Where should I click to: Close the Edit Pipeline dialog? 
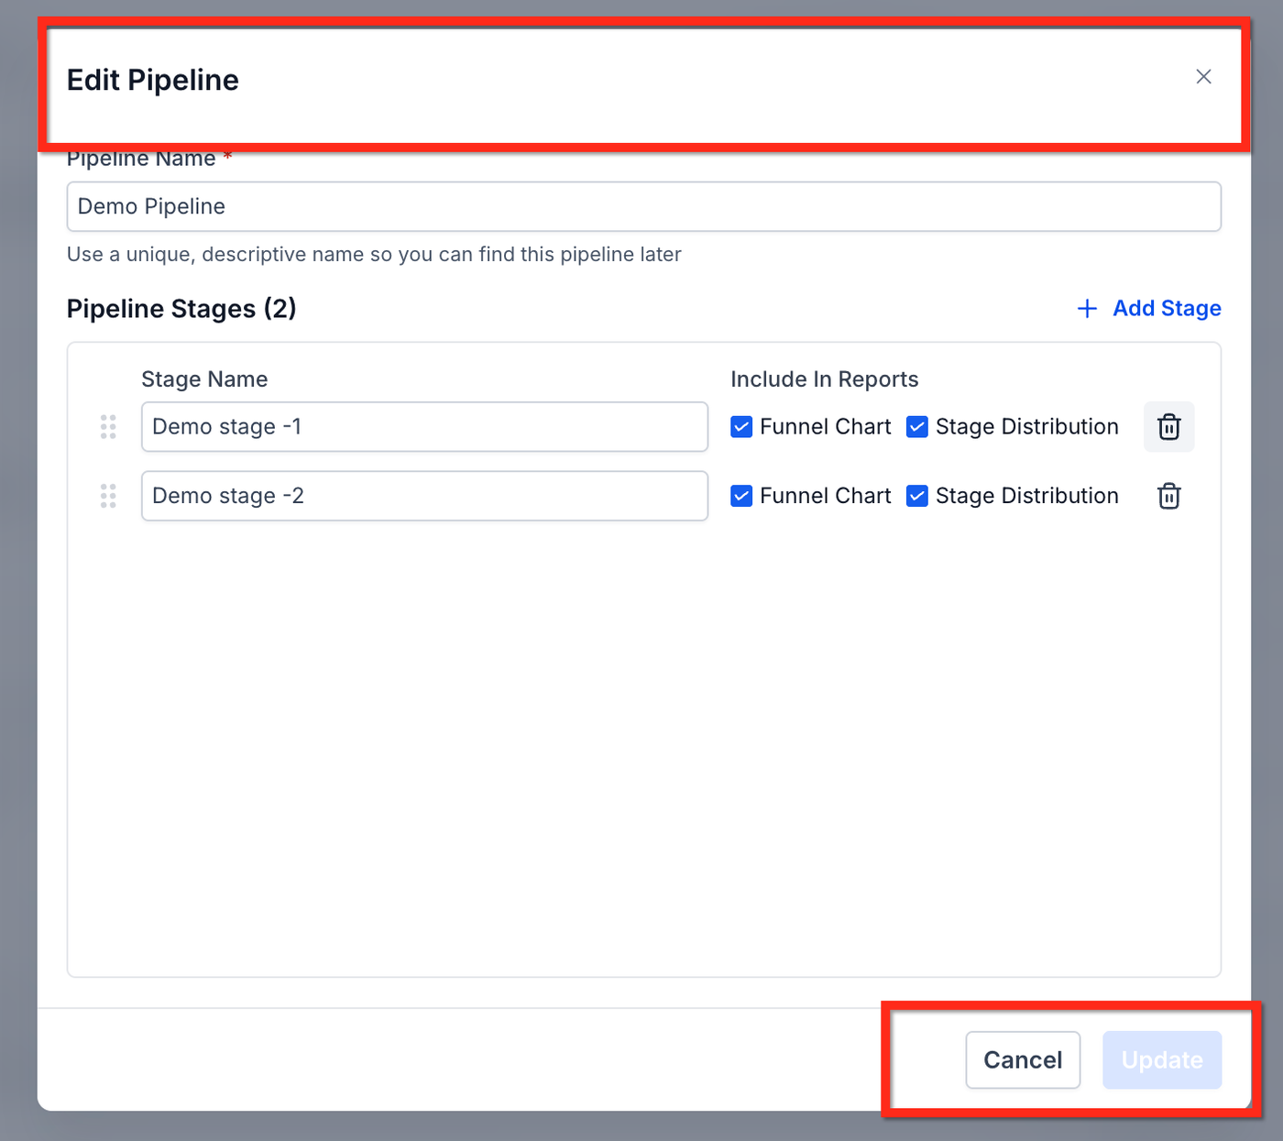click(x=1203, y=77)
